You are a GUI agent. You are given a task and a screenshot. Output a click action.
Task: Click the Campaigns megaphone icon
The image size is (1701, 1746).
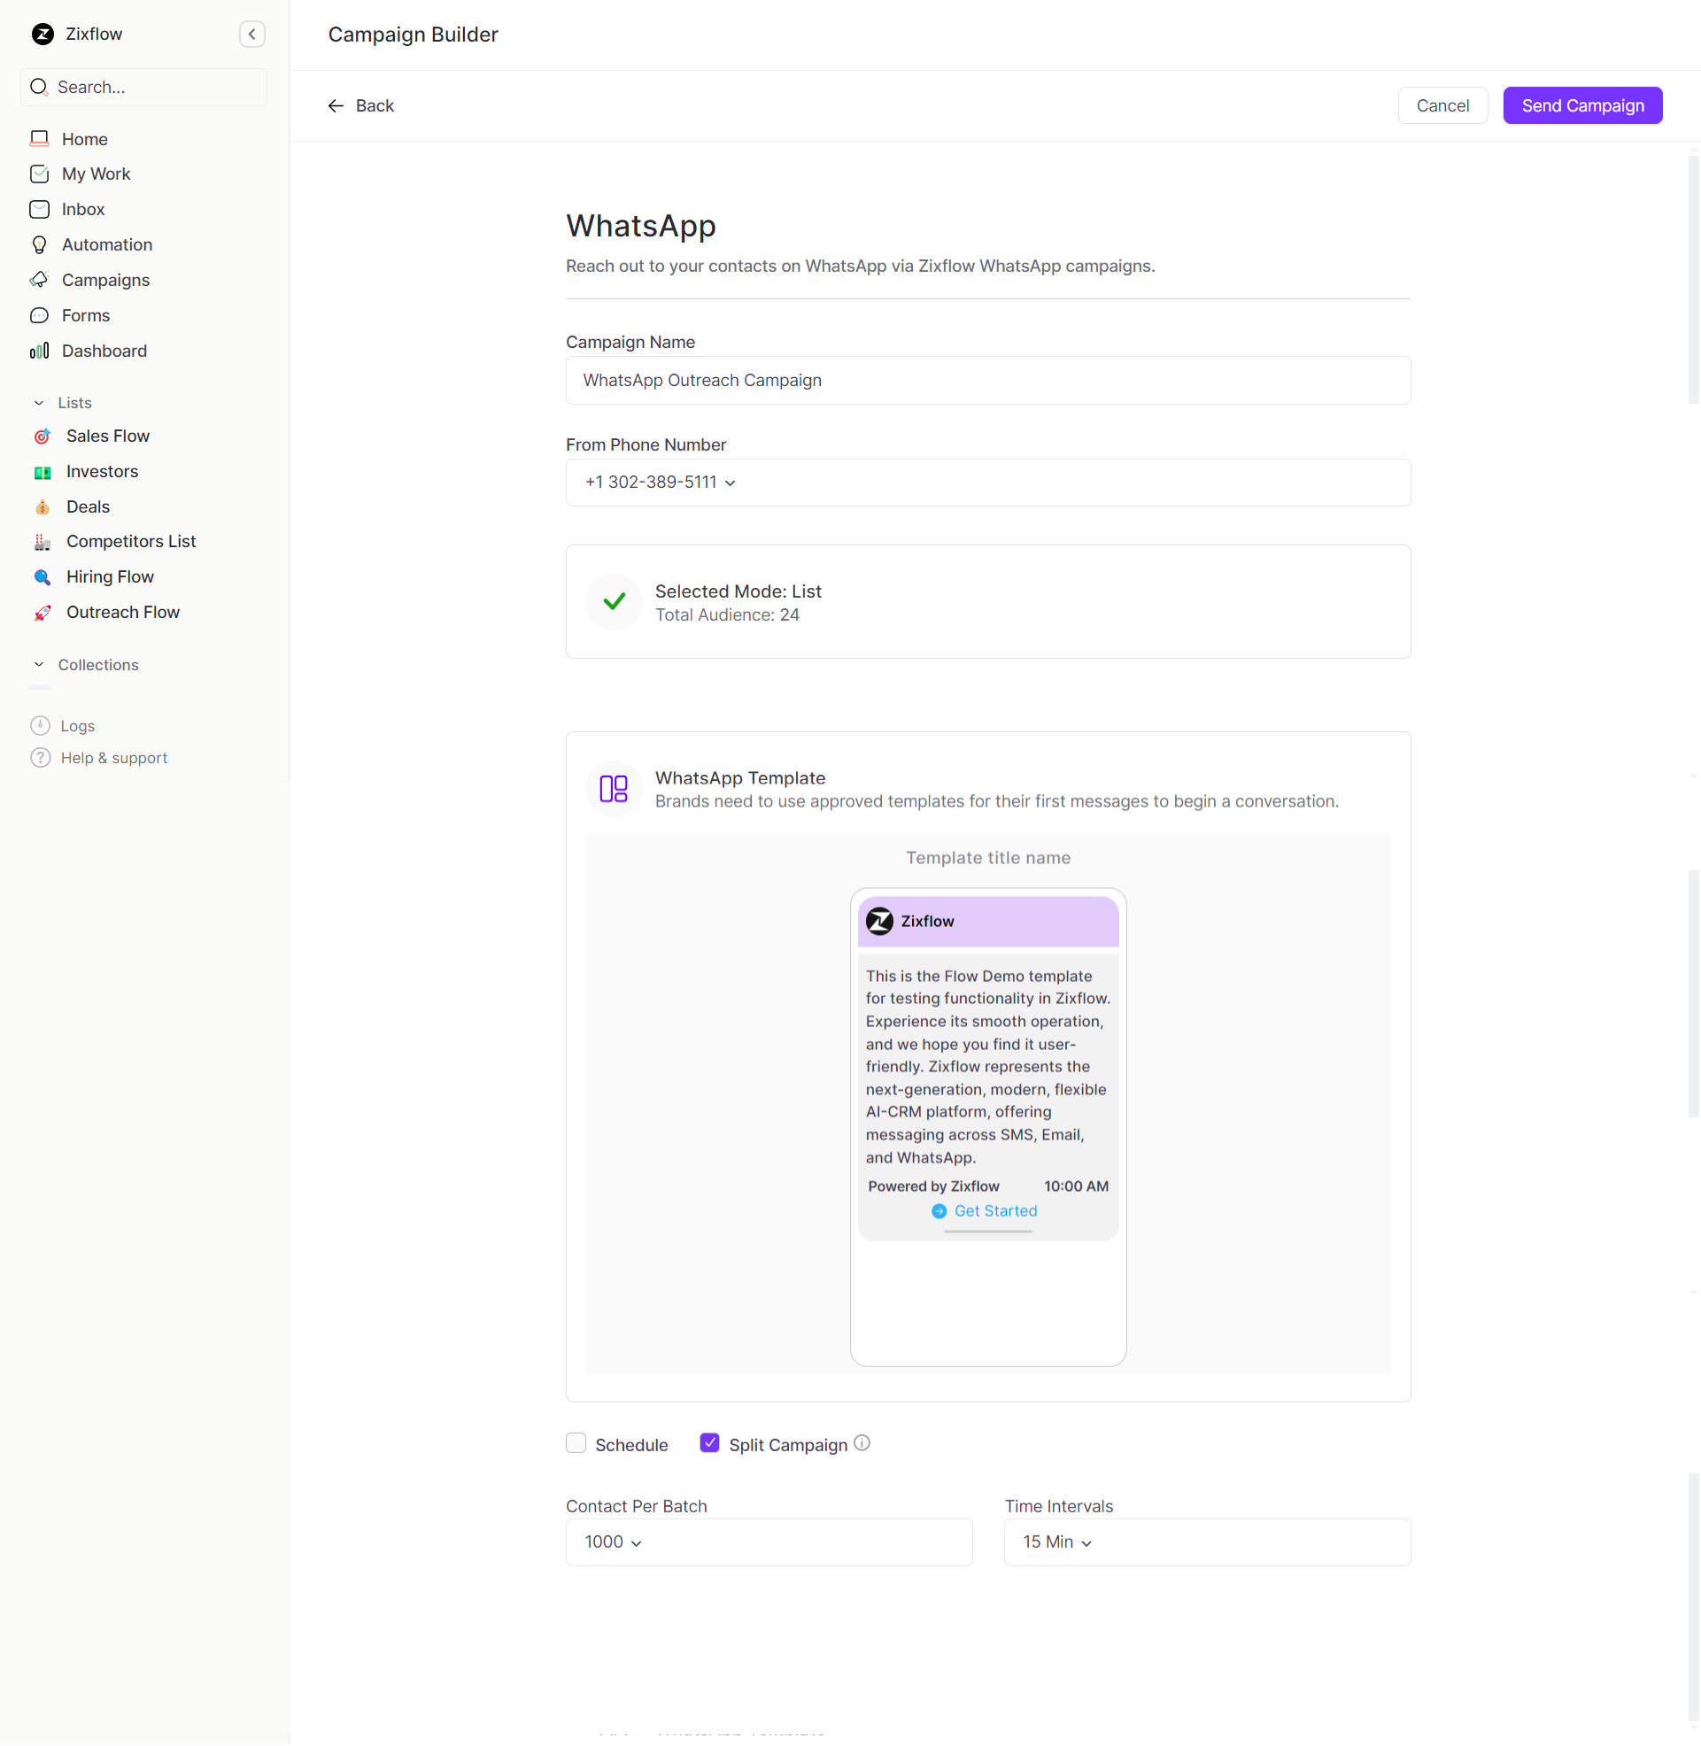tap(39, 280)
